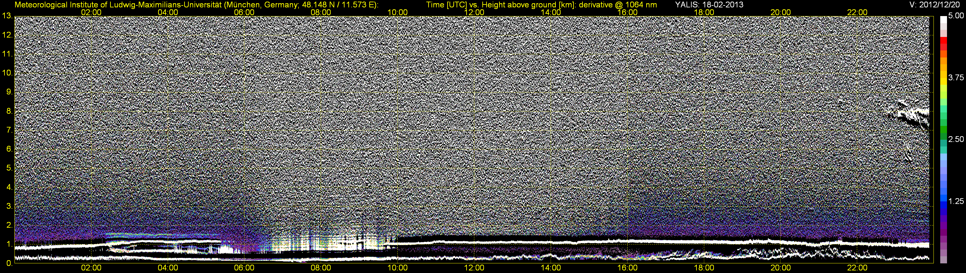This screenshot has height=273, width=966.
Task: Click the 4 km height axis label
Action: tap(9, 187)
